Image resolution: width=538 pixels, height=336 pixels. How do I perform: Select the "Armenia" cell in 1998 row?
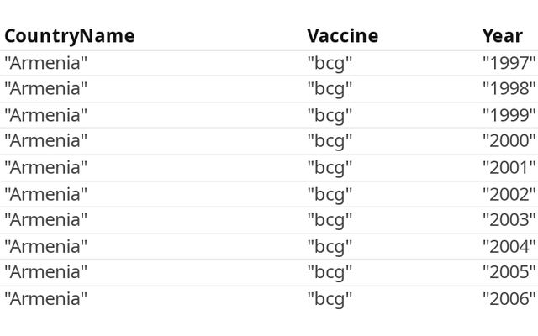pos(45,88)
